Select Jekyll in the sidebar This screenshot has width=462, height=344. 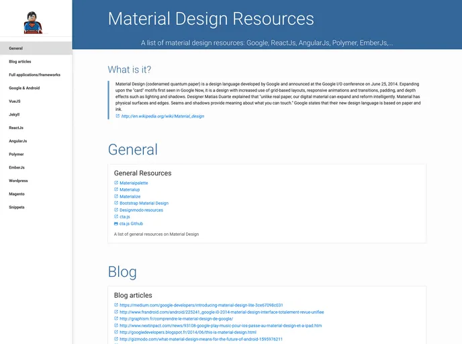(x=36, y=115)
